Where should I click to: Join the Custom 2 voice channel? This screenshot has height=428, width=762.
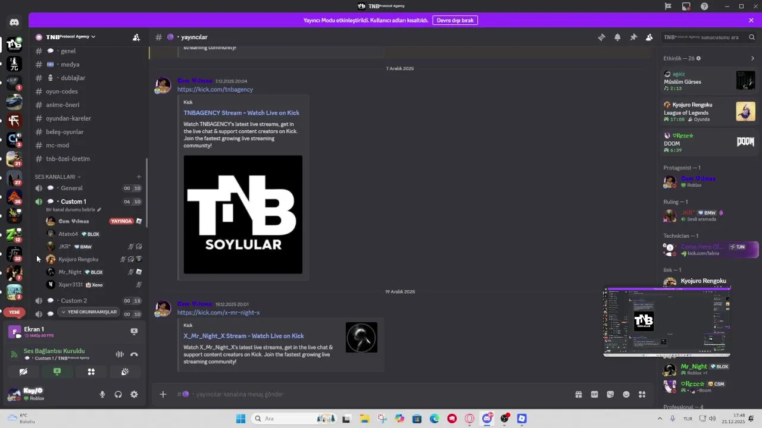click(89, 301)
